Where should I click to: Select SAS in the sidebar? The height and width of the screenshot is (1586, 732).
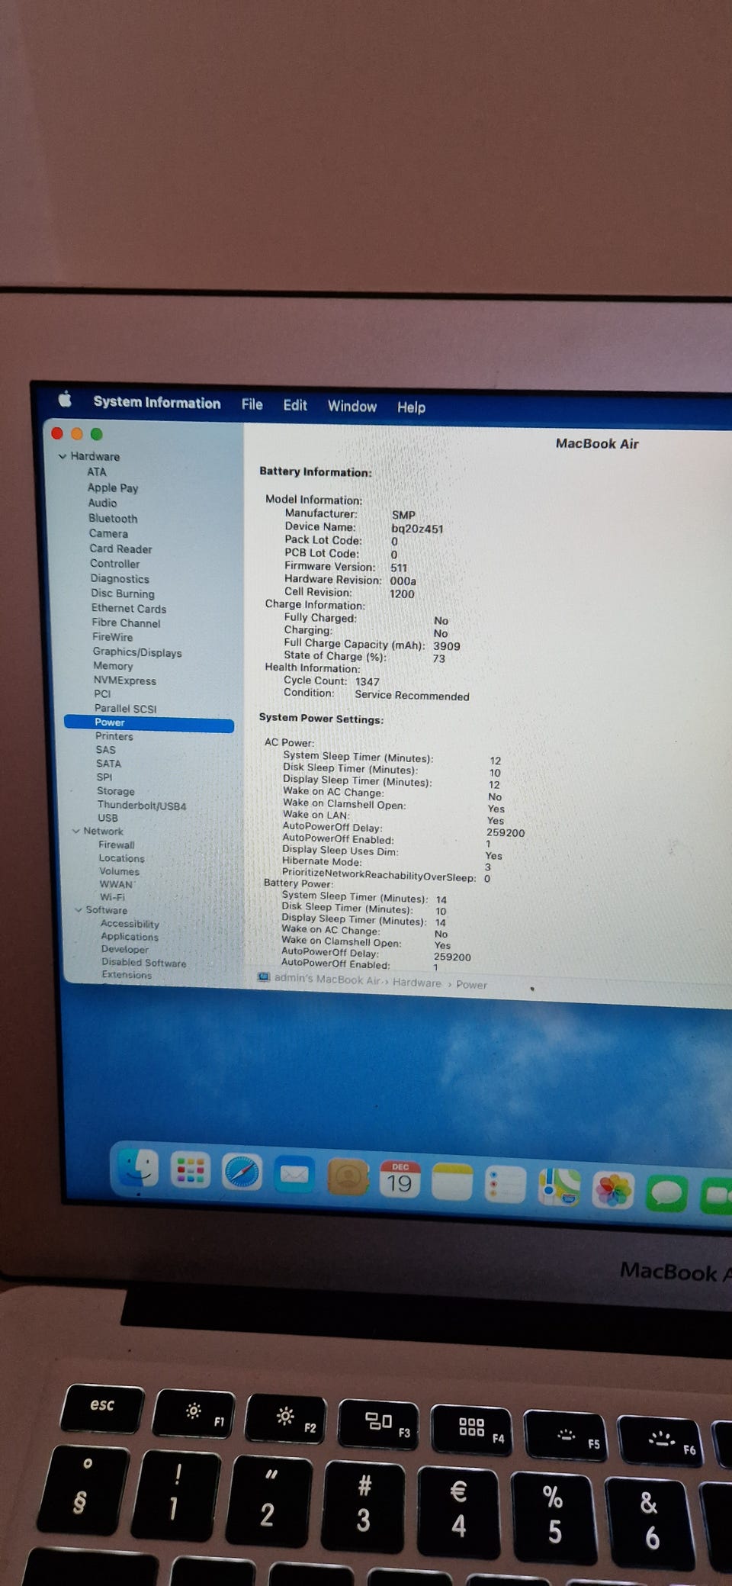105,750
